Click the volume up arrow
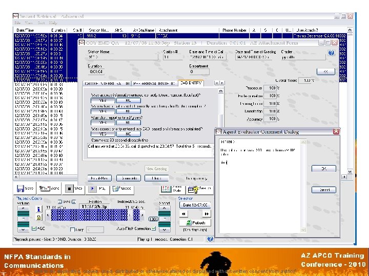This screenshot has width=369, height=276. (x=23, y=209)
